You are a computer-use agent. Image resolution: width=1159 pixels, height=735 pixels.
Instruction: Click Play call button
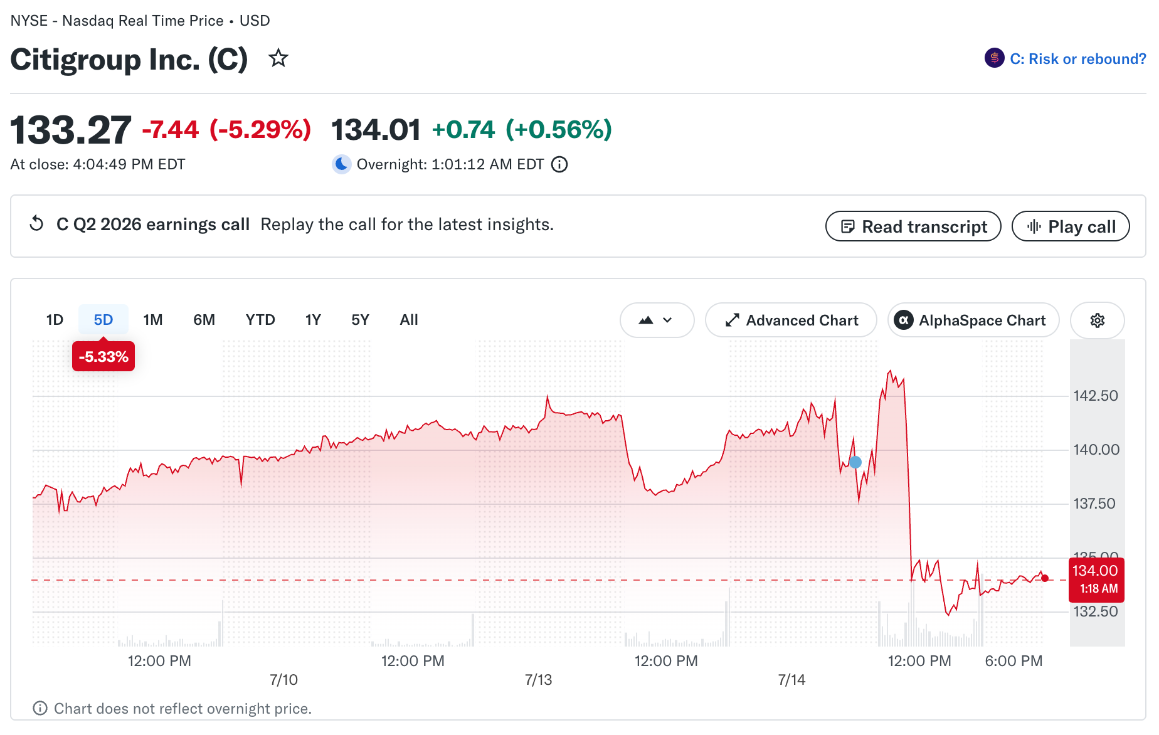click(1071, 226)
